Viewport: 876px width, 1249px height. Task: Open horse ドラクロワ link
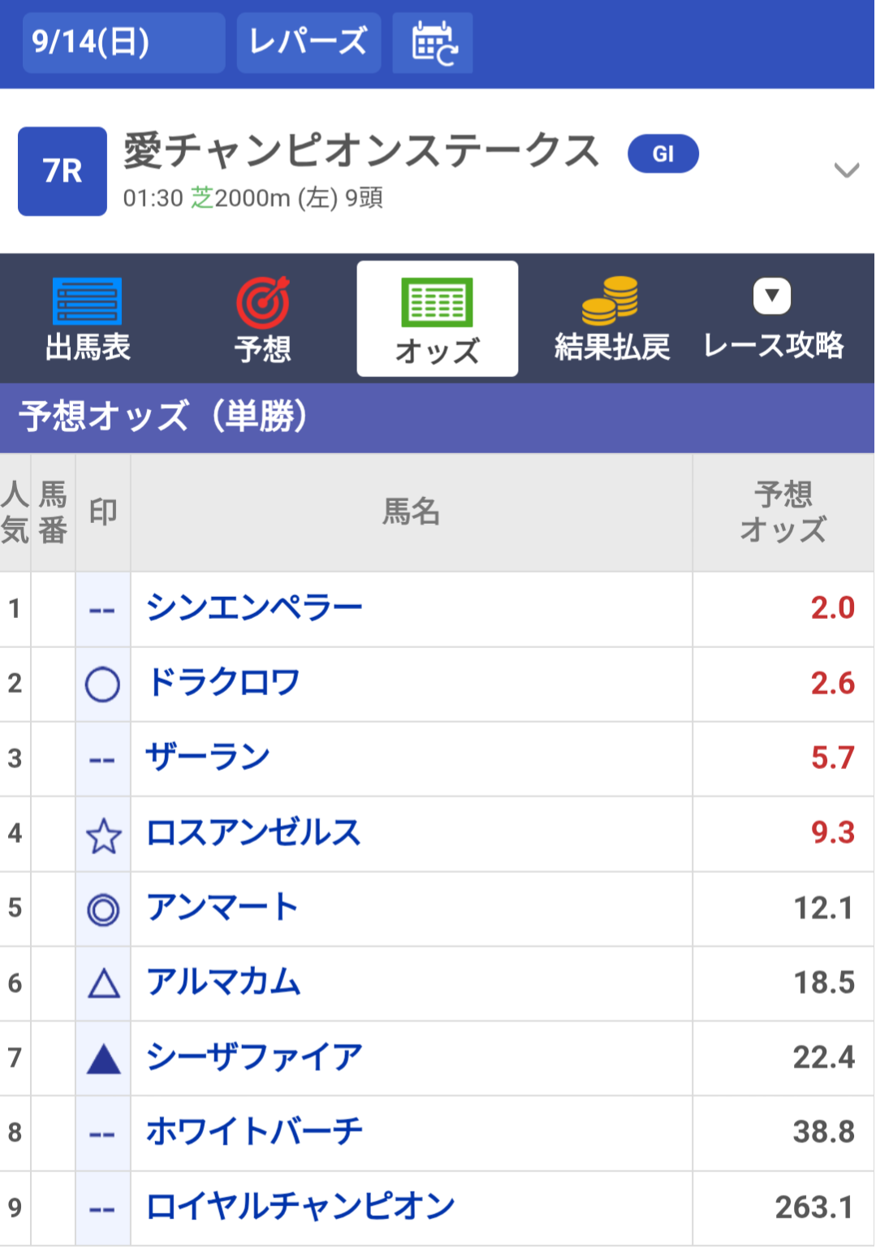click(x=223, y=683)
